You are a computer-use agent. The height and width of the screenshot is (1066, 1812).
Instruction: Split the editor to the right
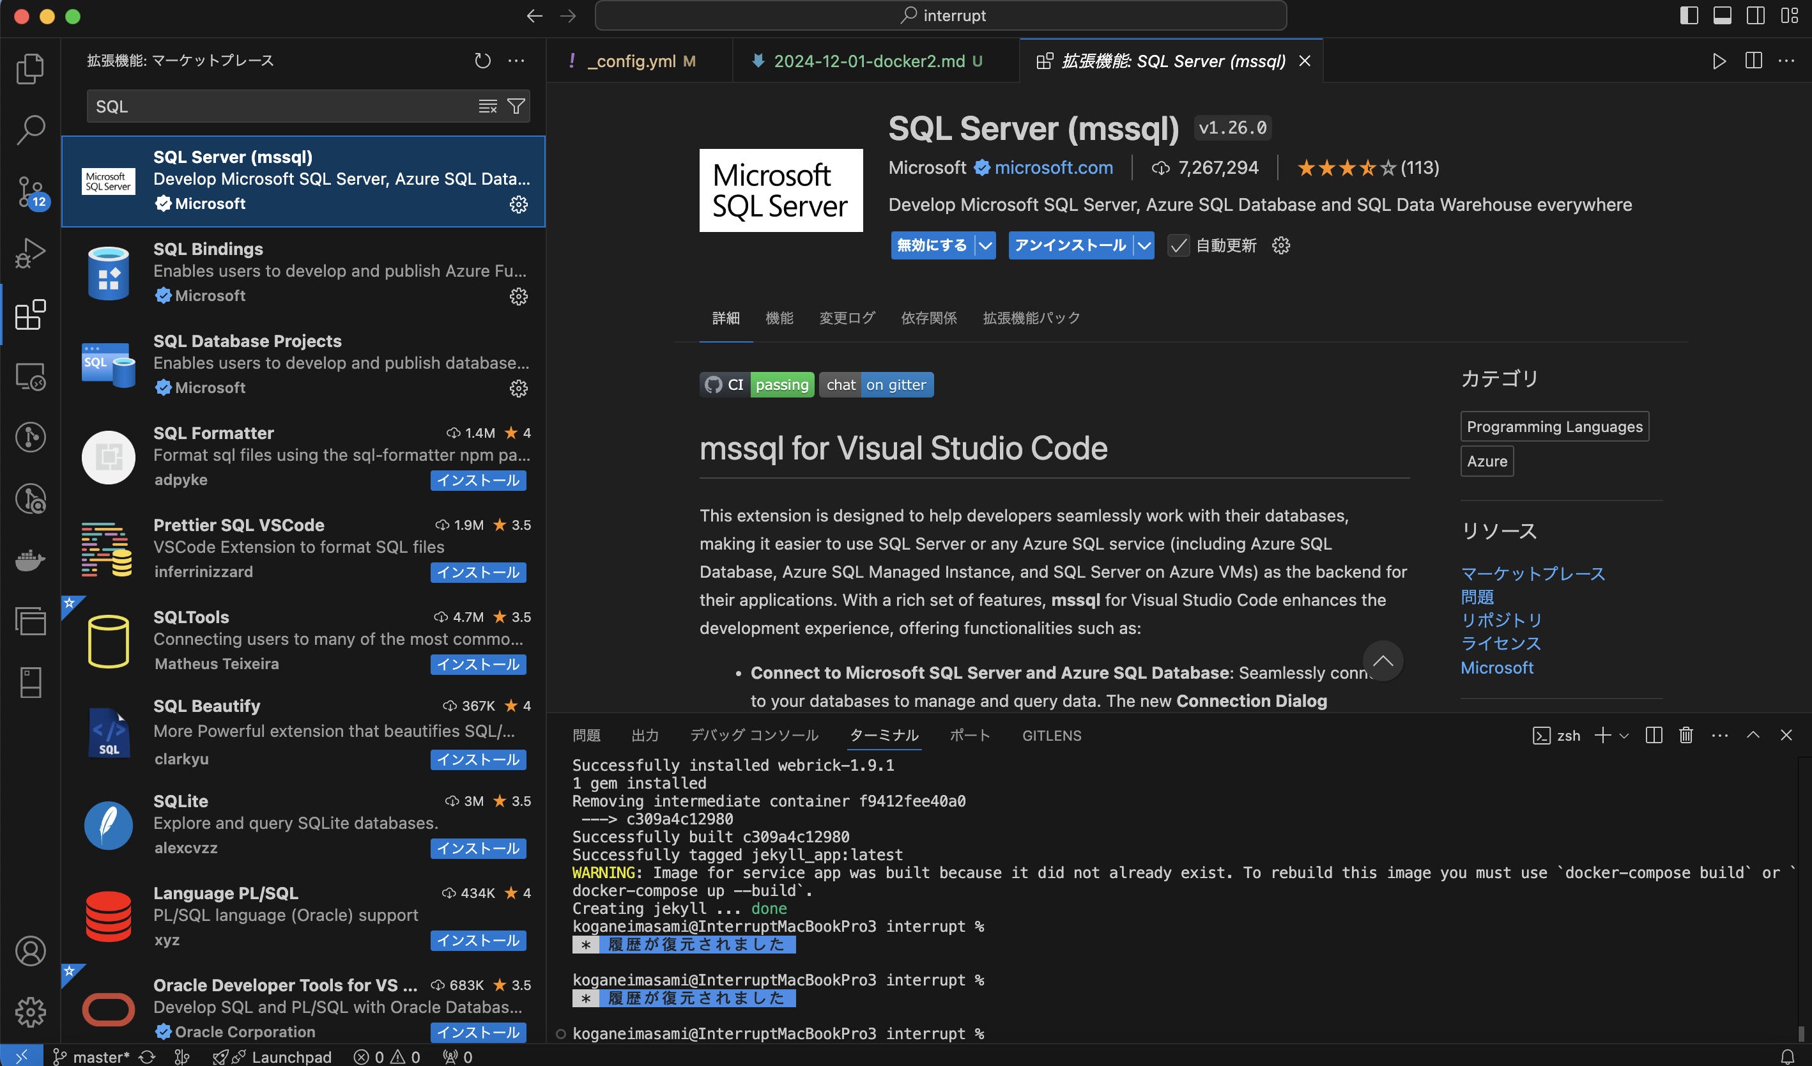[1753, 61]
